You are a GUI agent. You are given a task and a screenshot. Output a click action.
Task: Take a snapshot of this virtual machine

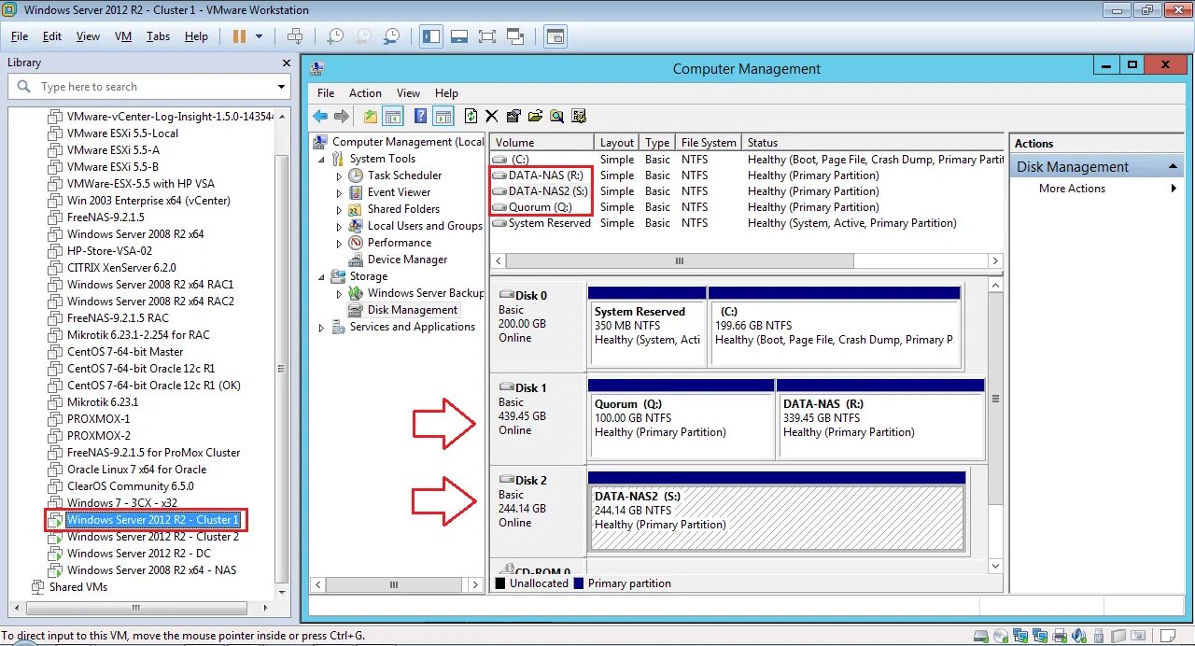pyautogui.click(x=334, y=36)
